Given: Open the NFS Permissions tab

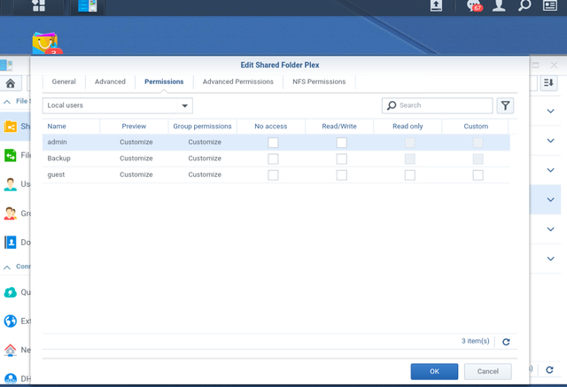Looking at the screenshot, I should click(x=319, y=81).
